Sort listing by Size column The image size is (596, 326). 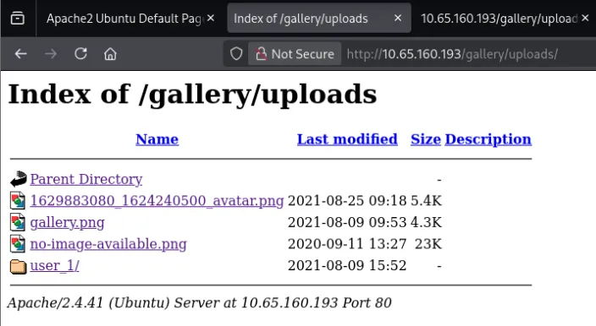[425, 139]
